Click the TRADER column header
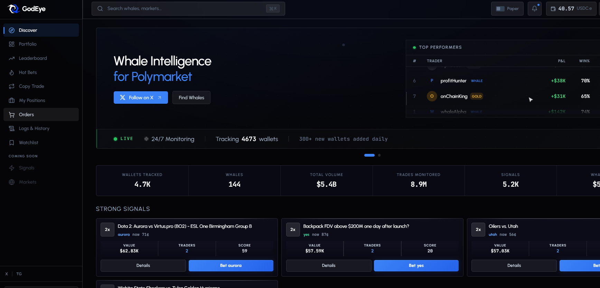 pos(434,61)
